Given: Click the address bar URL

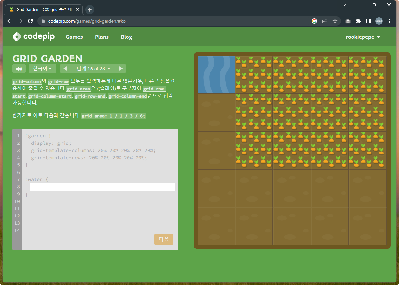Looking at the screenshot, I should [87, 21].
